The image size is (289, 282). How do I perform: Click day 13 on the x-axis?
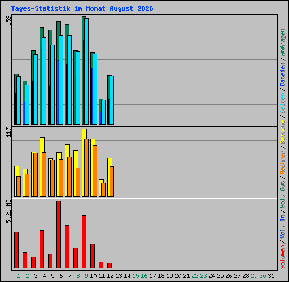pyautogui.click(x=119, y=276)
